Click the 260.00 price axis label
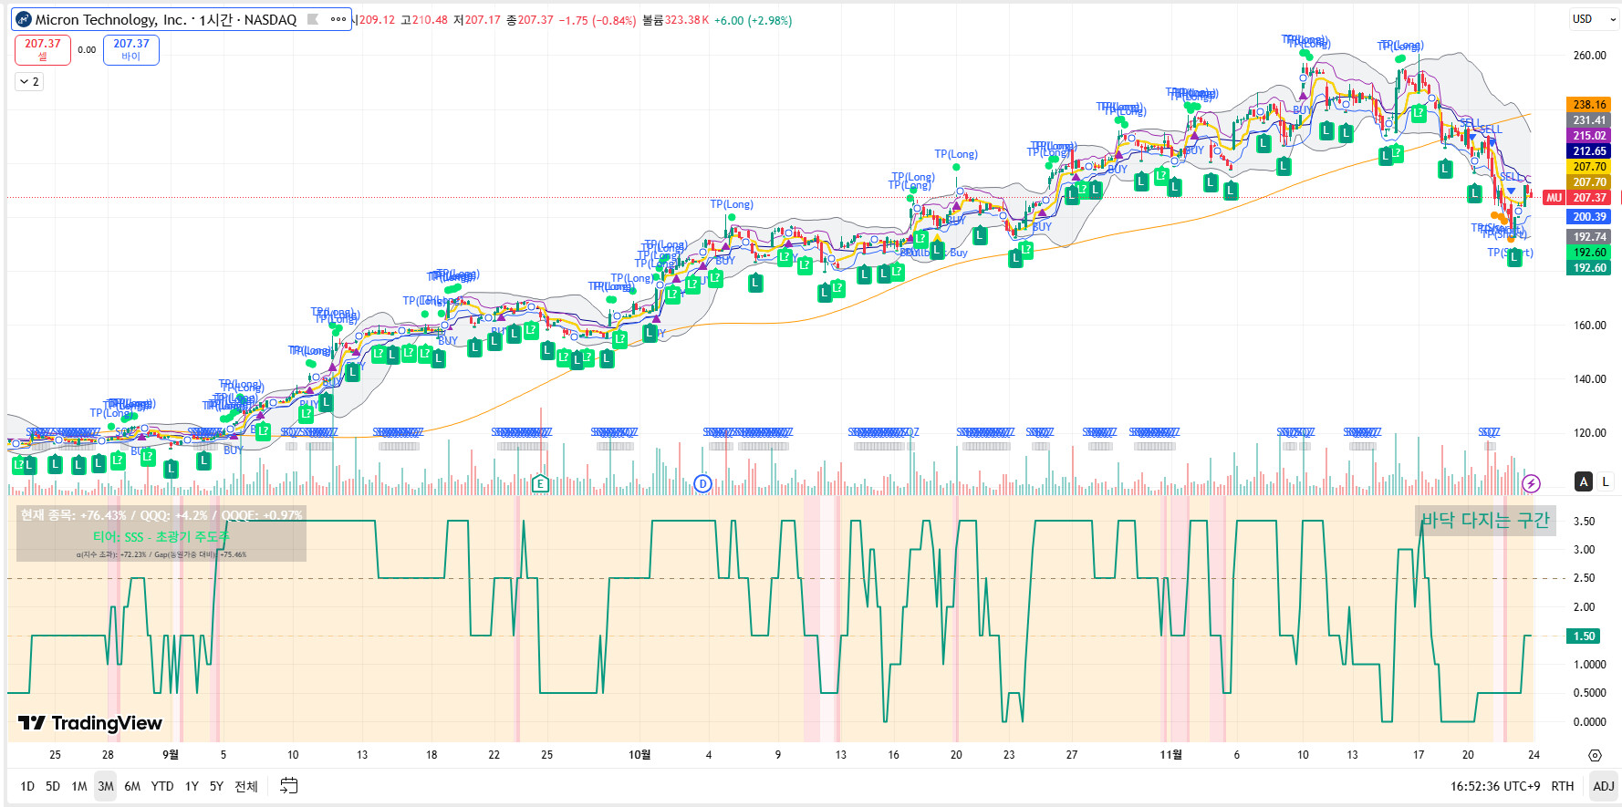The height and width of the screenshot is (807, 1622). point(1589,56)
